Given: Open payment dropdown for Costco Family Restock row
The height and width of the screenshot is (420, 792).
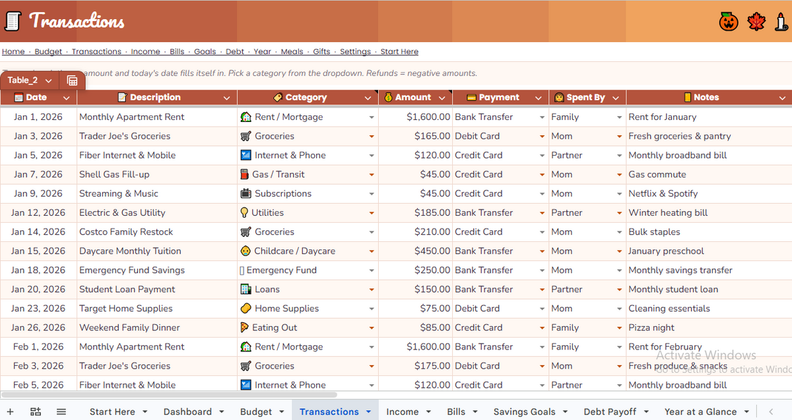Looking at the screenshot, I should tap(542, 232).
